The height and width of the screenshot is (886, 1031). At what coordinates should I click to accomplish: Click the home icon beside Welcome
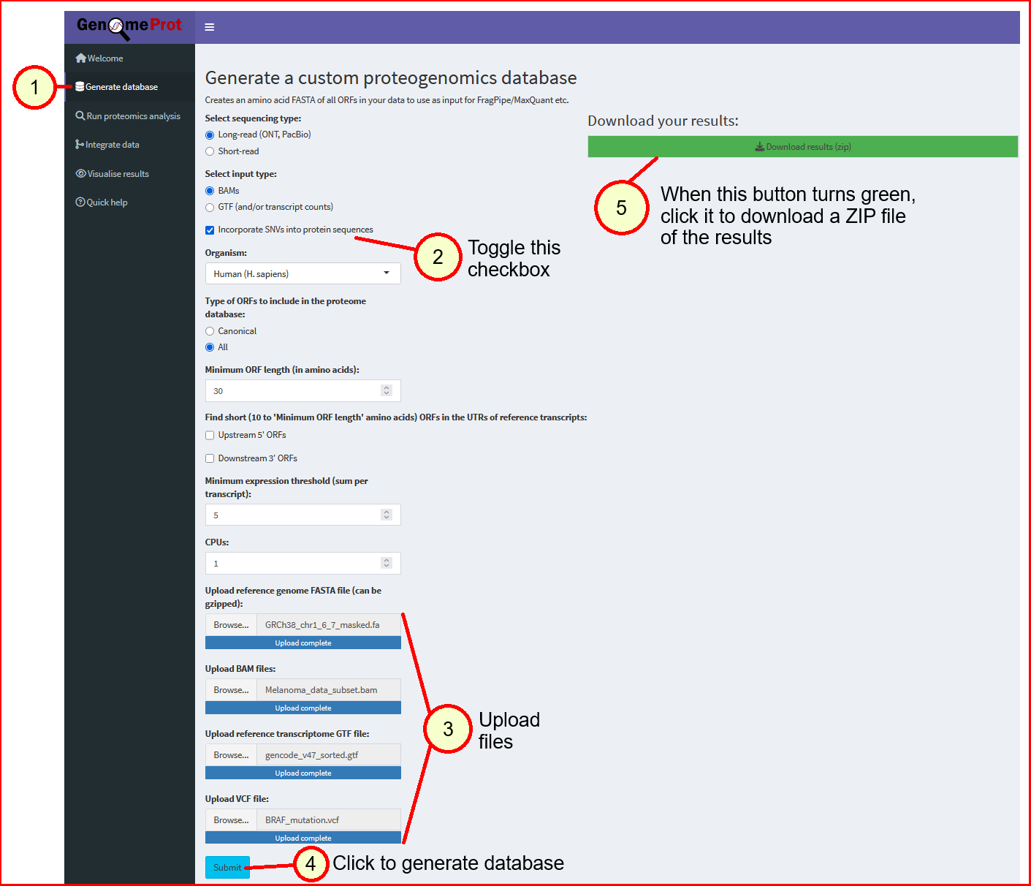point(80,58)
